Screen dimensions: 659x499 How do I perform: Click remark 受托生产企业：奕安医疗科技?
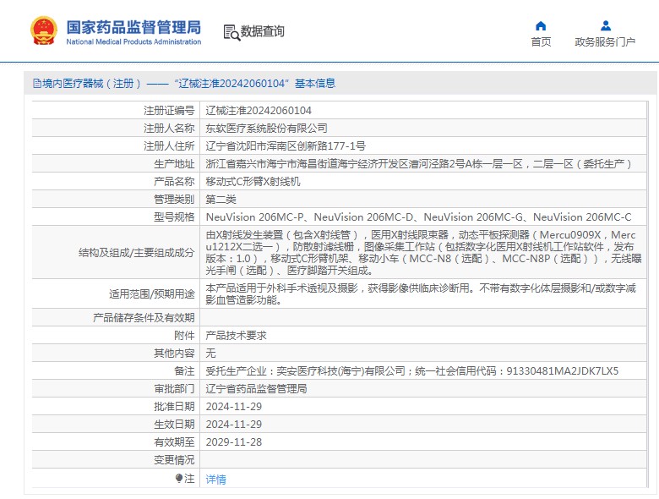(x=412, y=370)
